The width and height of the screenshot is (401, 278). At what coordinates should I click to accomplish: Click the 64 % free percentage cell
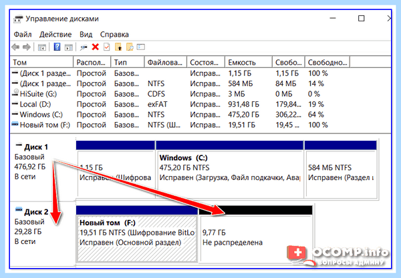(316, 115)
